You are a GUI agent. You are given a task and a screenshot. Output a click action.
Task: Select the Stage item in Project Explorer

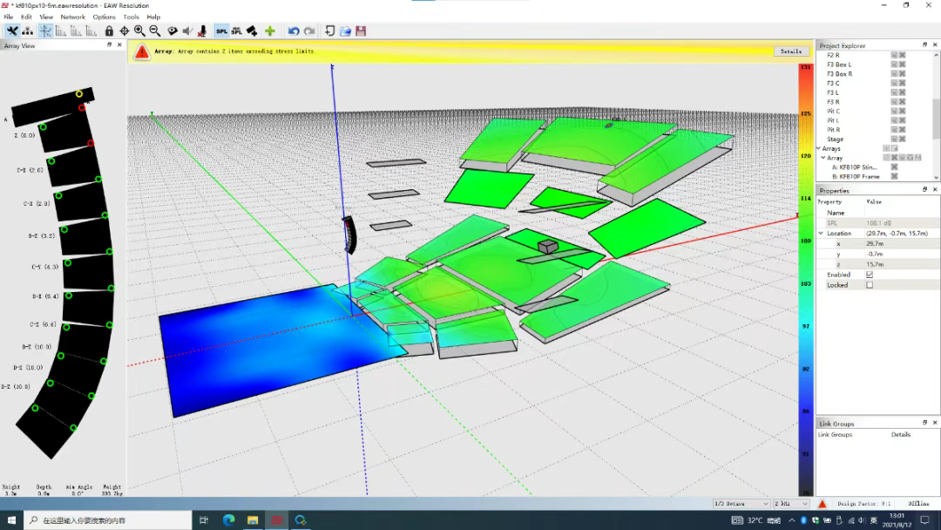(x=835, y=139)
